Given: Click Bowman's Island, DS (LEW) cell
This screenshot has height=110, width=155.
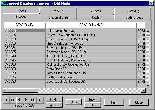Looking at the screenshot, I should [91, 48].
